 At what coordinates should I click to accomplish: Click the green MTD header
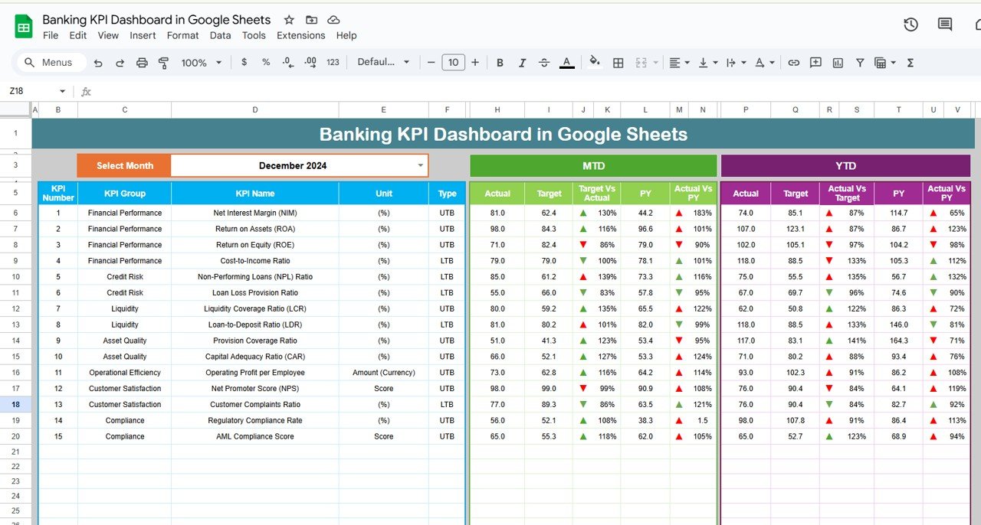pos(593,165)
